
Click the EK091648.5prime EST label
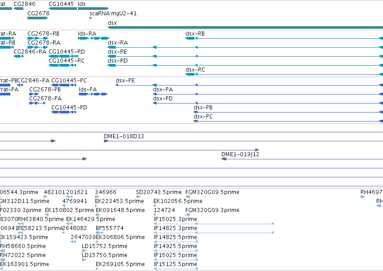coord(121,210)
